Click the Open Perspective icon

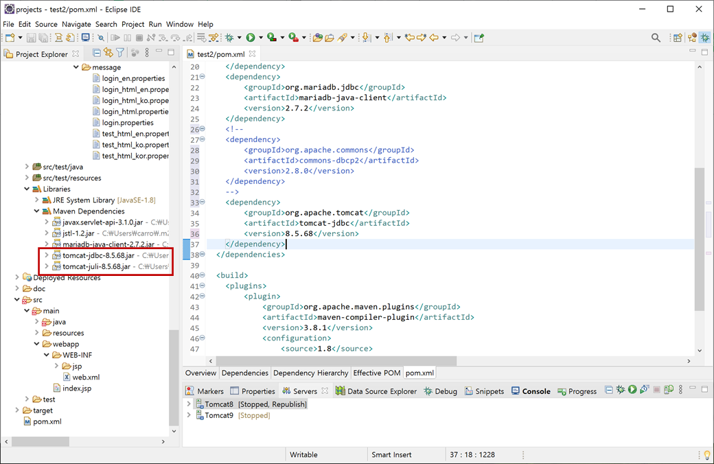click(678, 38)
